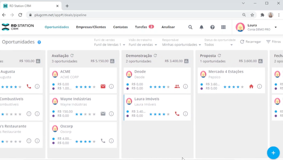Click browser zoom magnifier icon in address bar
This screenshot has width=283, height=160.
244,15
